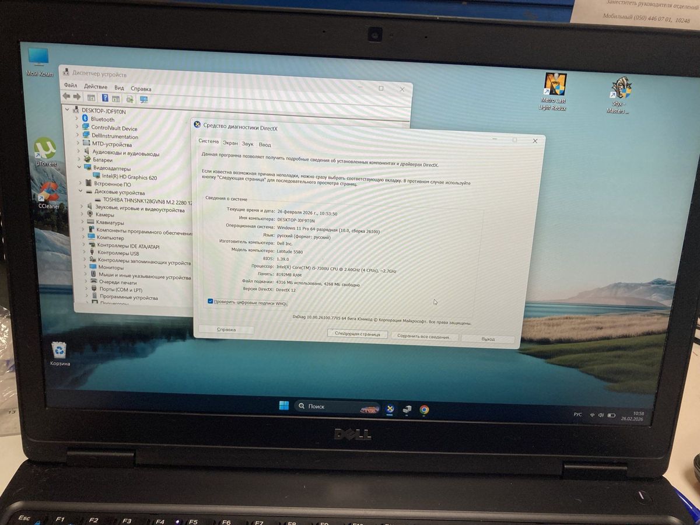Switch to the Экран tab in DirectX
Viewport: 700px width, 525px height.
click(230, 143)
